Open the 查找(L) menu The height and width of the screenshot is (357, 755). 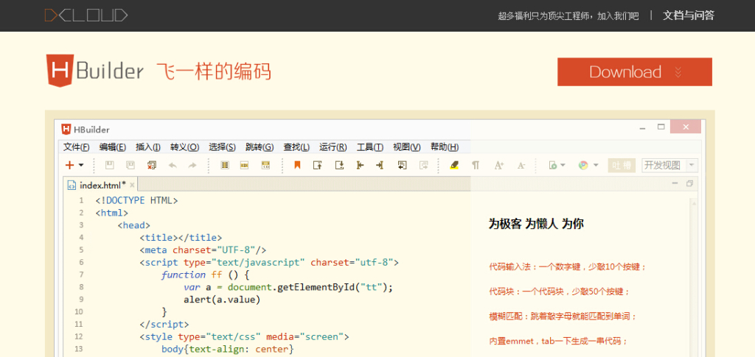pyautogui.click(x=296, y=147)
